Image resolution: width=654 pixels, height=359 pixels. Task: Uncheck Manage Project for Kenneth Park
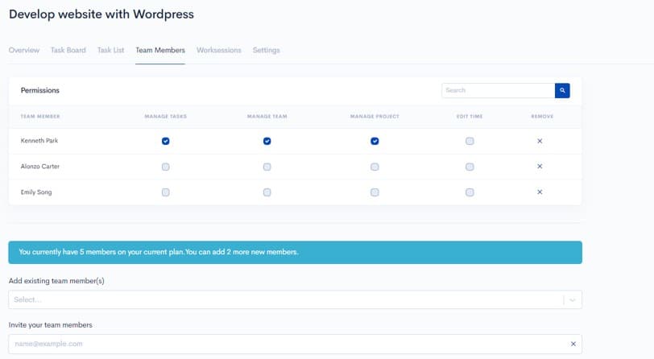point(375,141)
